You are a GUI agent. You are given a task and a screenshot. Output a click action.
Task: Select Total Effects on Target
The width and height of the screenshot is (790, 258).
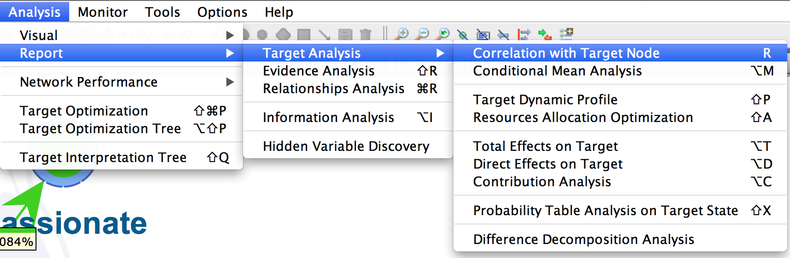click(620, 146)
